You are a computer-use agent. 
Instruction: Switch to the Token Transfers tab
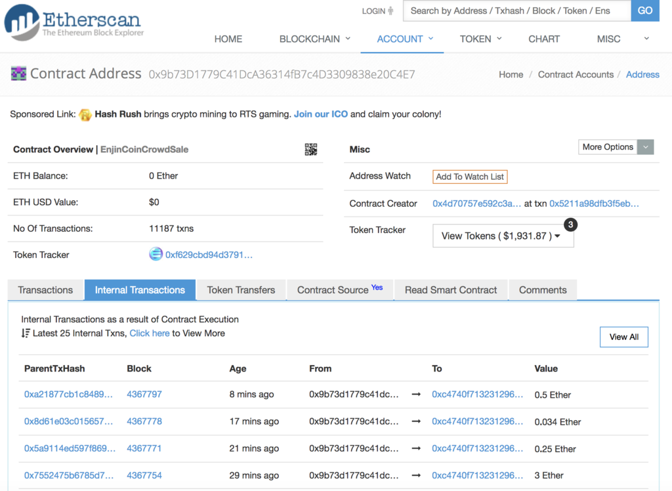(241, 290)
